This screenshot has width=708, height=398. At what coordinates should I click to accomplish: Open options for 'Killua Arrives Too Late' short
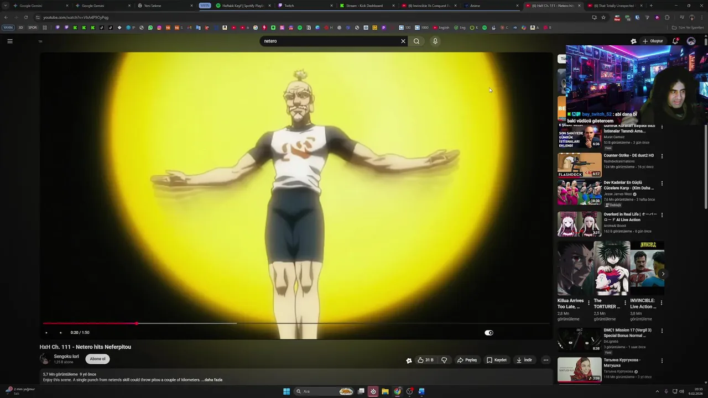tap(589, 303)
